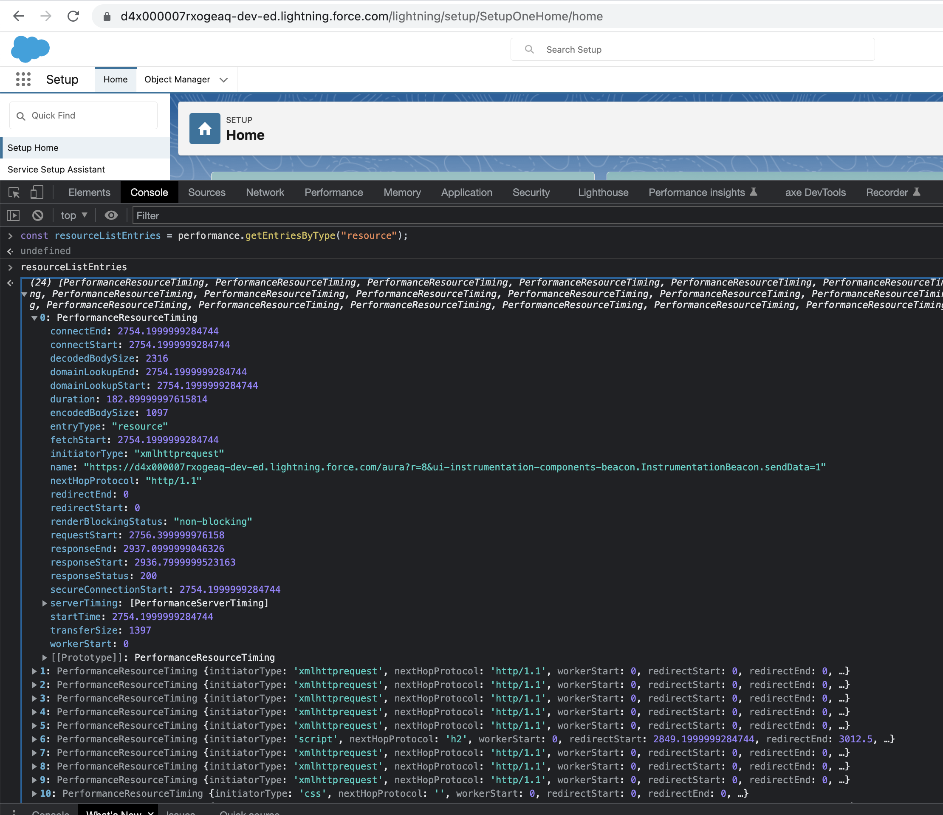Image resolution: width=943 pixels, height=815 pixels.
Task: Click the browser forward arrow
Action: 46,17
